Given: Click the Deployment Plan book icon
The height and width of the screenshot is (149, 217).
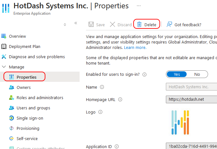Looking at the screenshot, I should tap(4, 47).
